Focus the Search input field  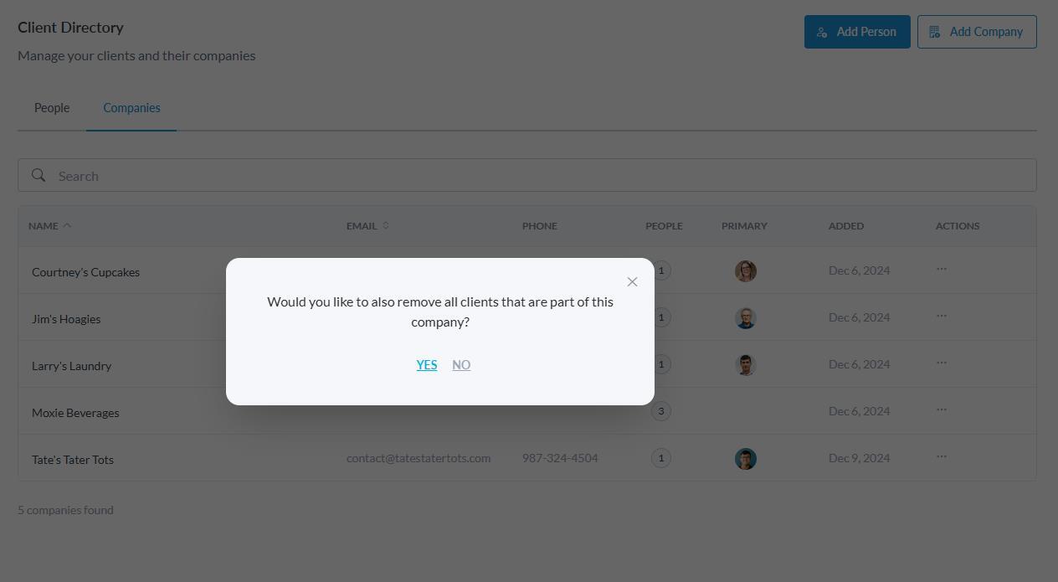pos(536,176)
